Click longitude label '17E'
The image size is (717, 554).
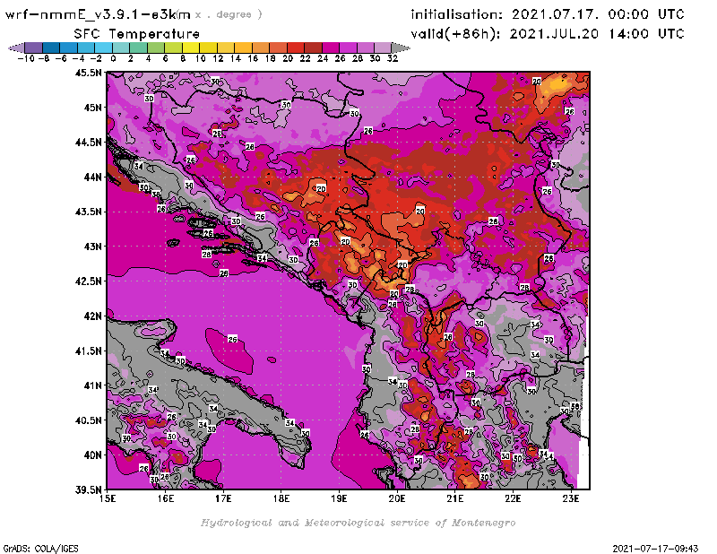pos(223,498)
